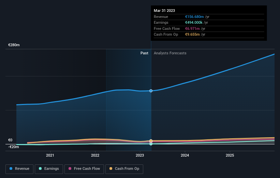Click the Revenue row label in tooltip
Image resolution: width=280 pixels, height=178 pixels.
coord(161,17)
